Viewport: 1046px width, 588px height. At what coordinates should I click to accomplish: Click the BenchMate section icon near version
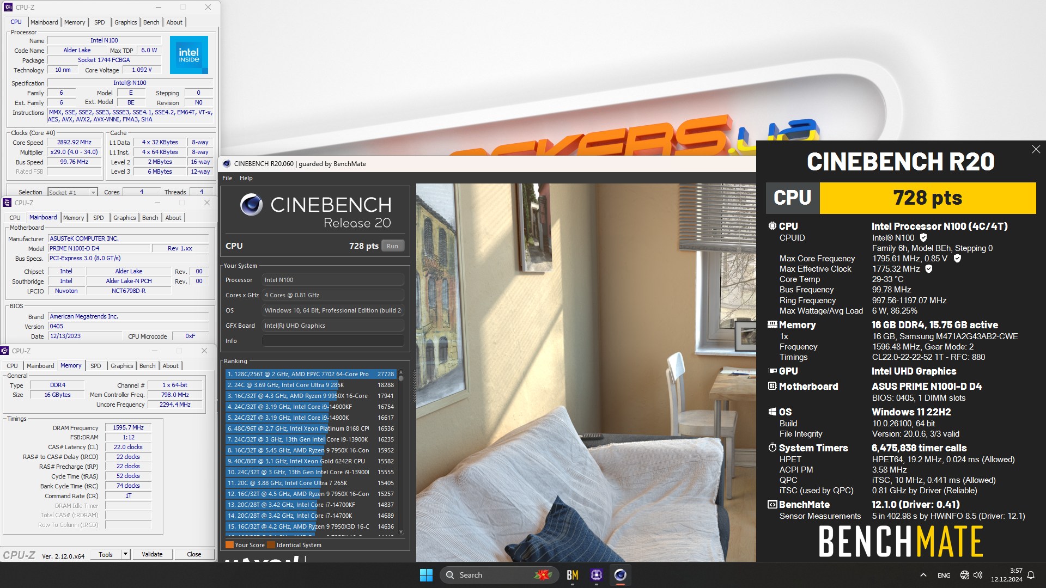tap(772, 504)
